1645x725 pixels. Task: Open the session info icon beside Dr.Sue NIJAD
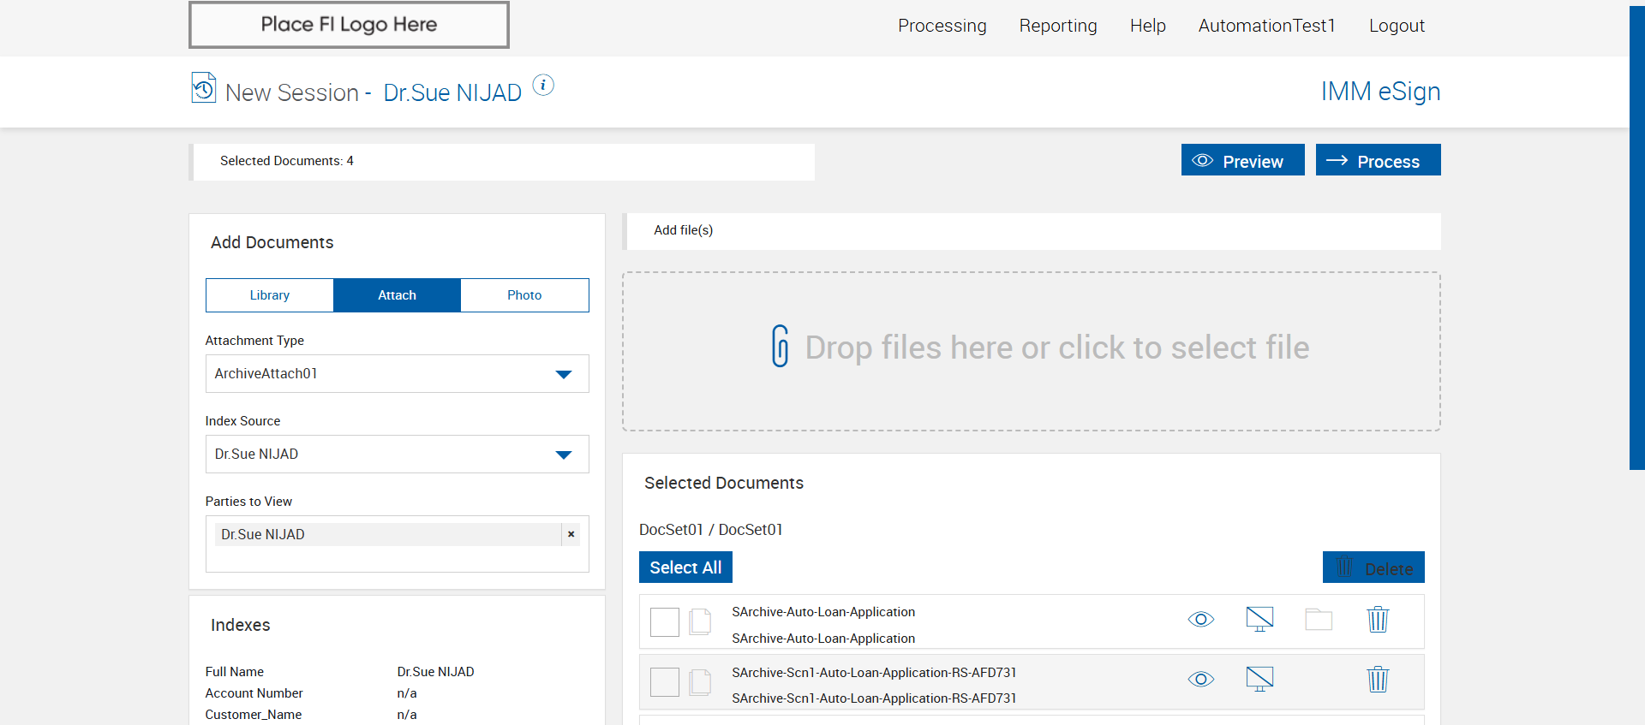[543, 85]
